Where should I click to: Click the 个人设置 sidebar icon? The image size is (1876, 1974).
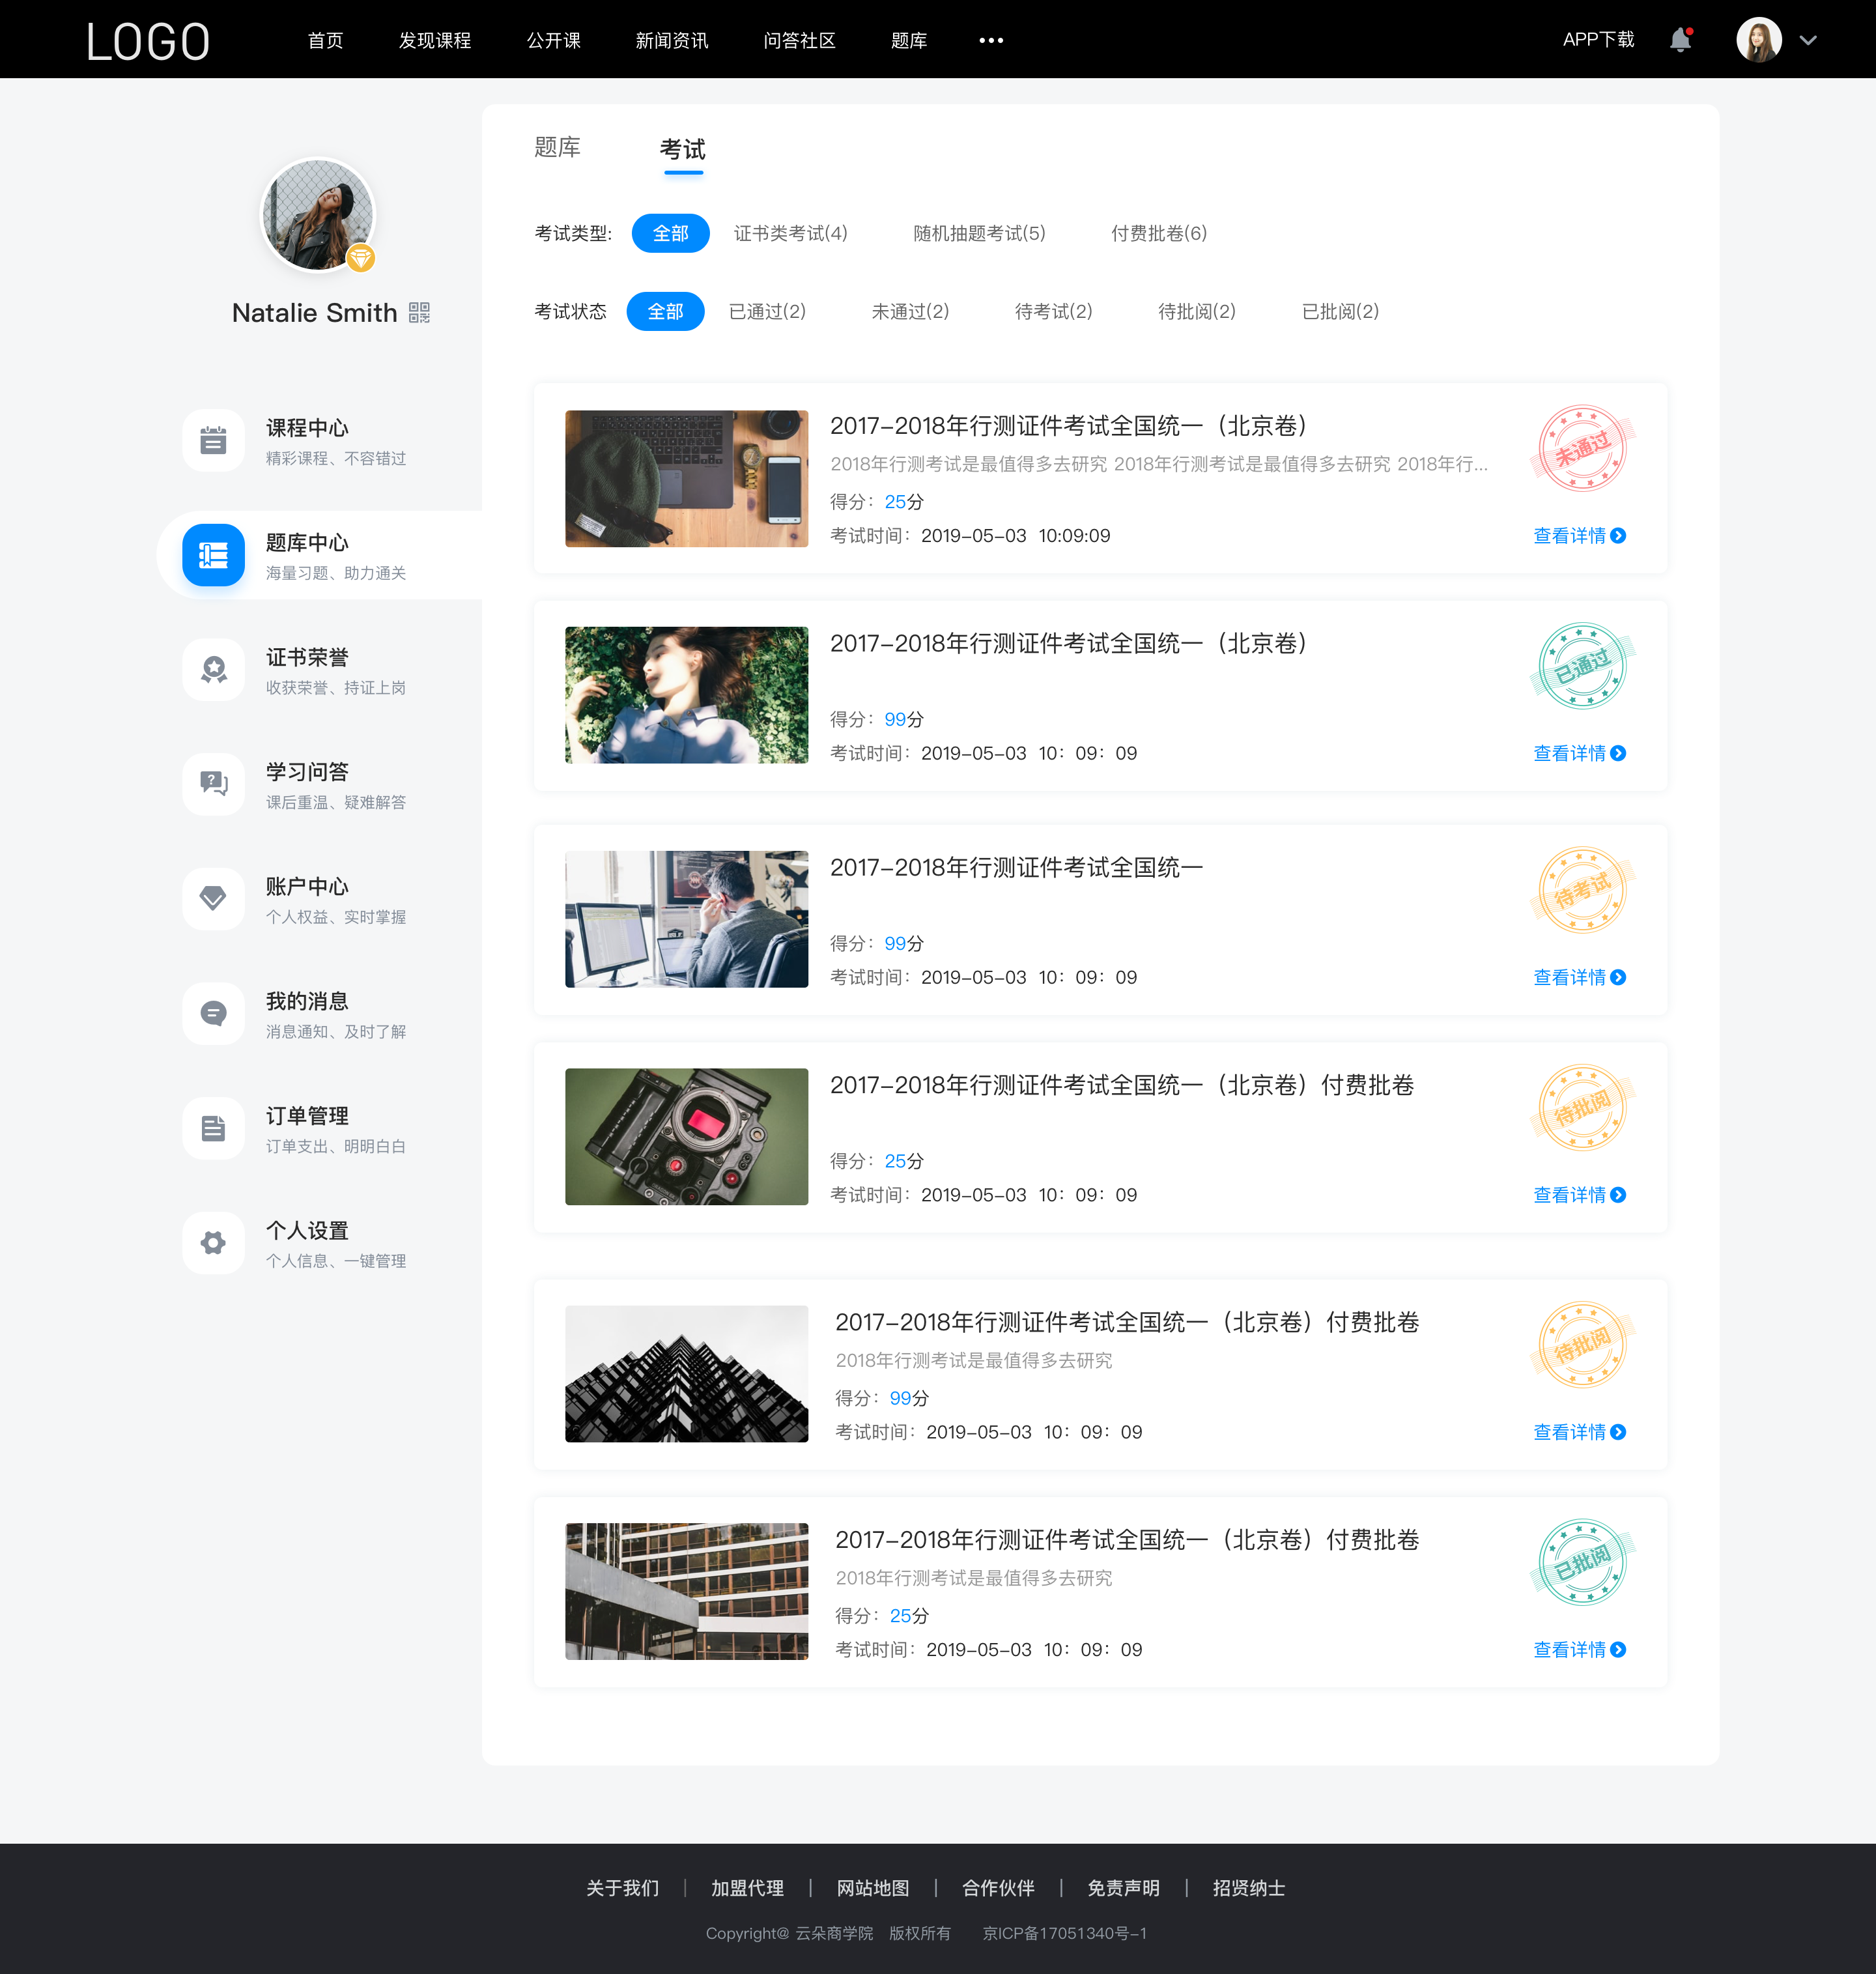click(212, 1239)
